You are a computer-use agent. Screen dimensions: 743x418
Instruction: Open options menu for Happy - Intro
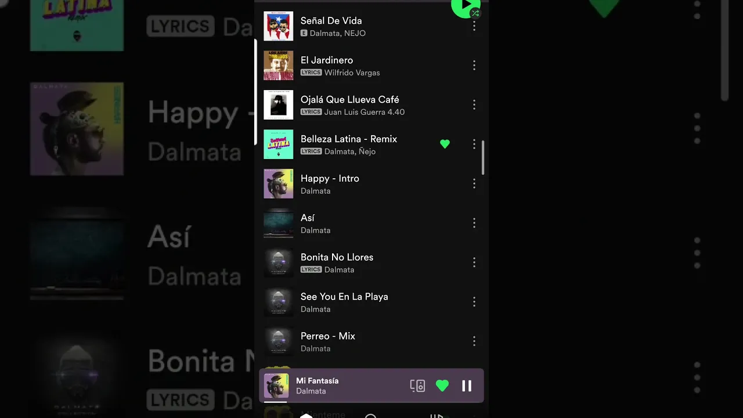pyautogui.click(x=474, y=183)
